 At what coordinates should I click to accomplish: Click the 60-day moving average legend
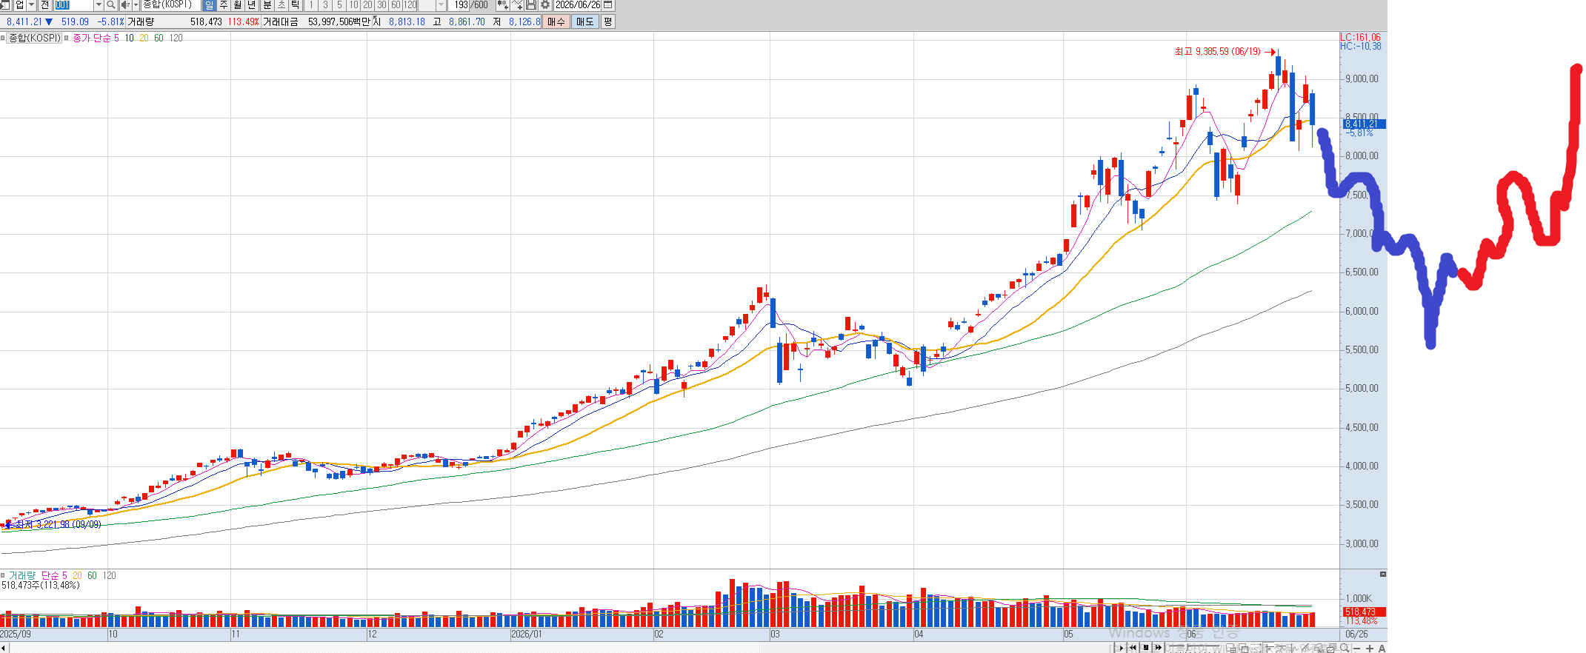[159, 38]
